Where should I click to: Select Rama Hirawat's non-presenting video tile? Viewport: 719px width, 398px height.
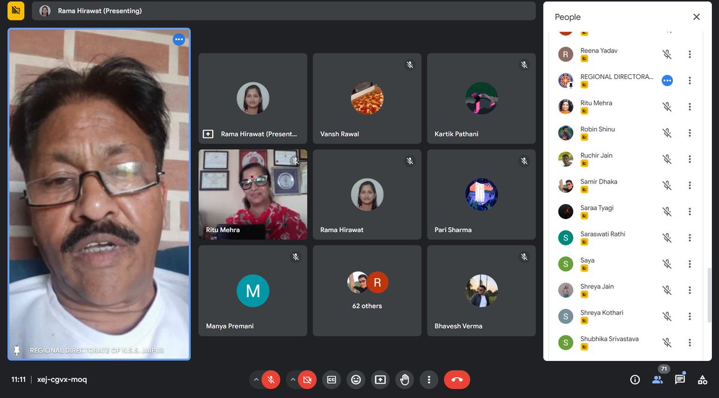tap(367, 195)
